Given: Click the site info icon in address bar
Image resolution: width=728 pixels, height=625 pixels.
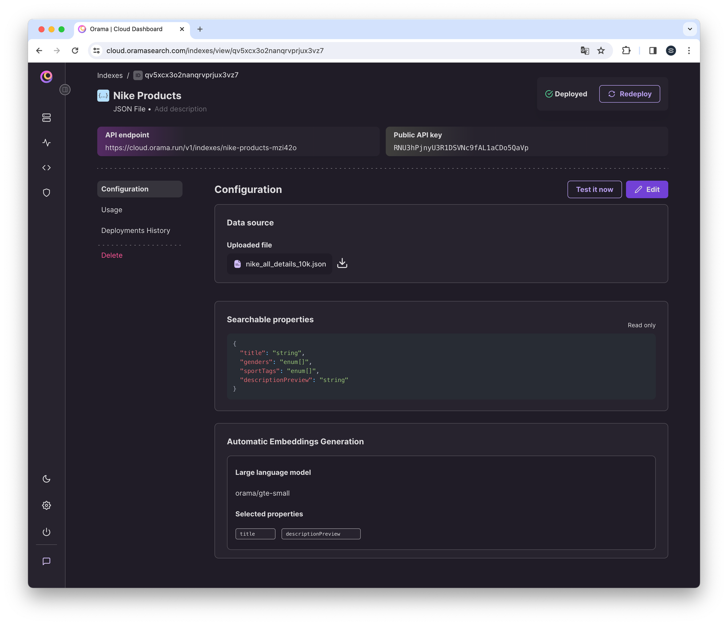Looking at the screenshot, I should [x=97, y=51].
